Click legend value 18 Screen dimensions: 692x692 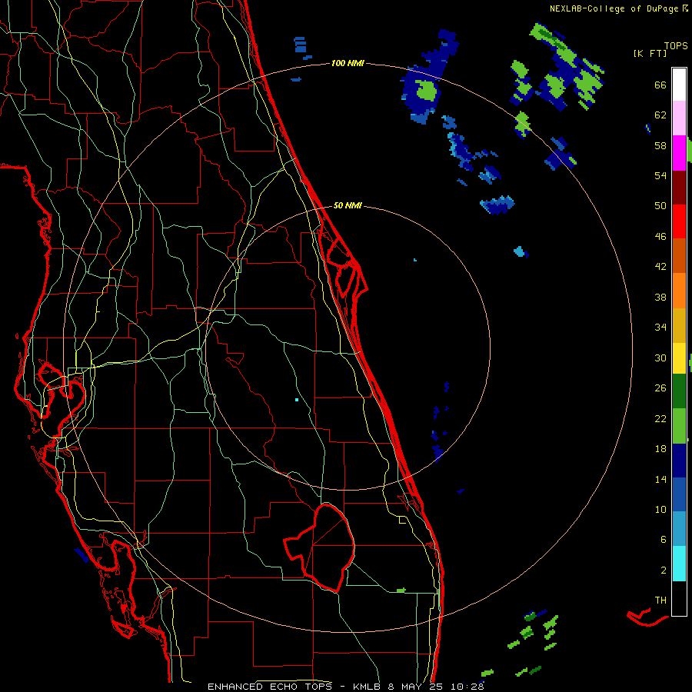point(660,449)
